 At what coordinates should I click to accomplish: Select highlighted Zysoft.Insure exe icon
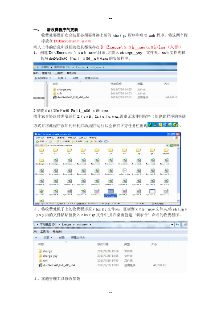pos(110,193)
